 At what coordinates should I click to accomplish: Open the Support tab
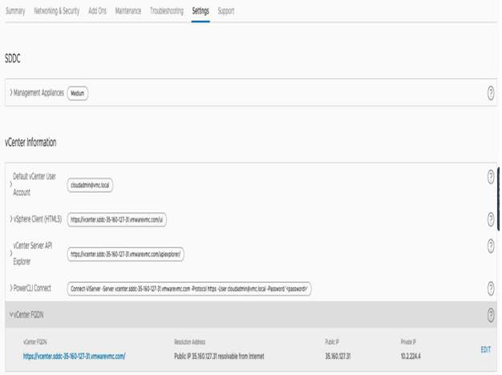click(226, 11)
